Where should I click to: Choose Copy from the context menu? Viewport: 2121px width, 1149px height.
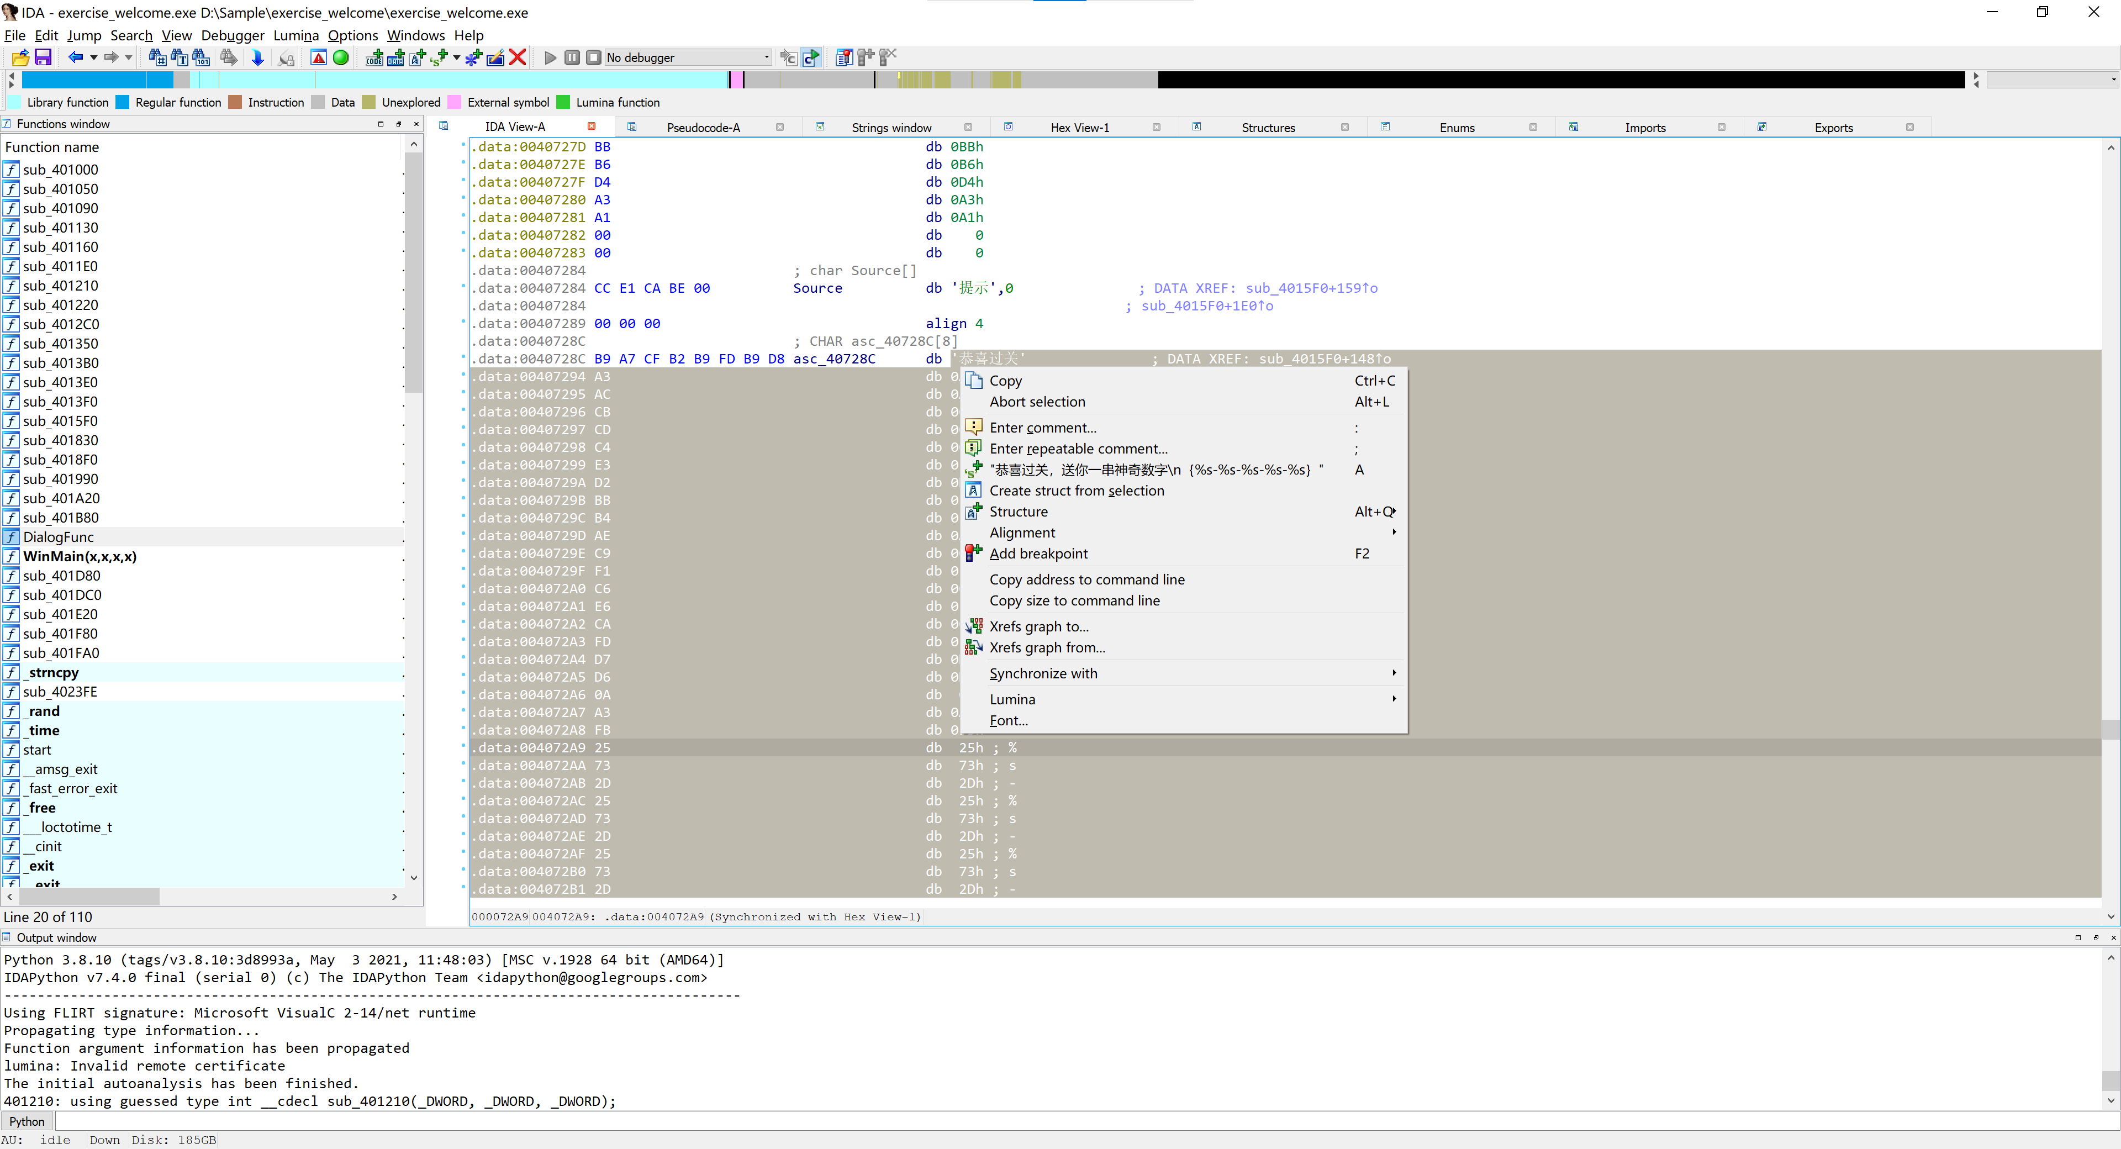point(1184,381)
